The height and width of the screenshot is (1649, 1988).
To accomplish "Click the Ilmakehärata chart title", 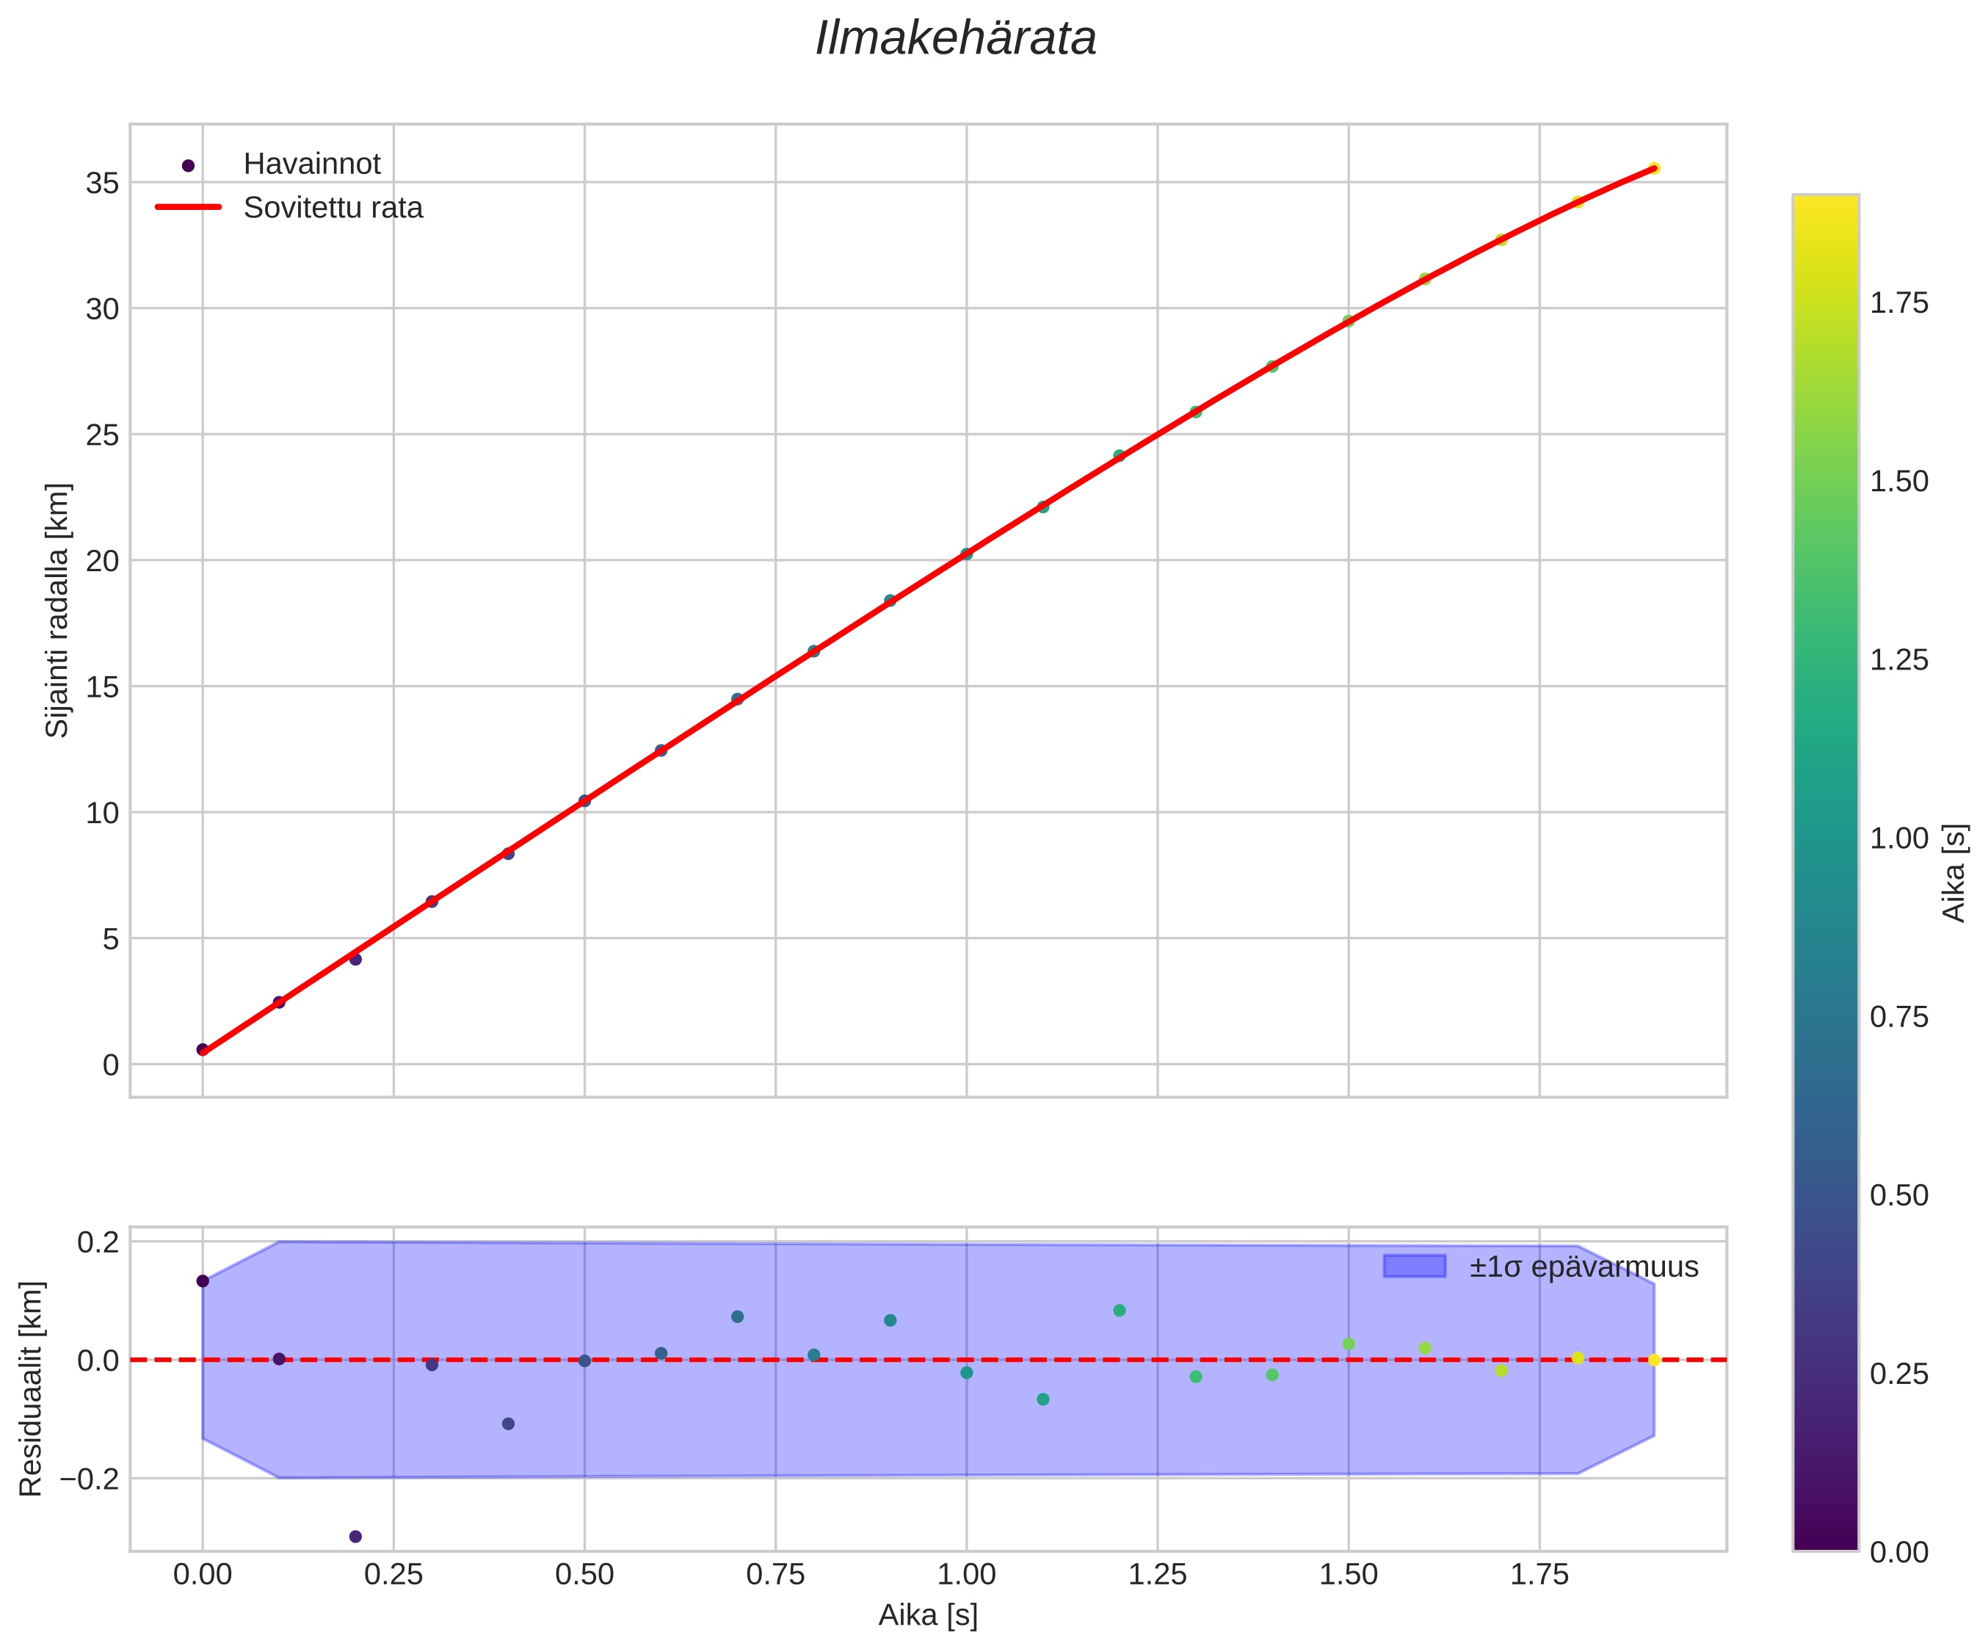I will click(955, 40).
